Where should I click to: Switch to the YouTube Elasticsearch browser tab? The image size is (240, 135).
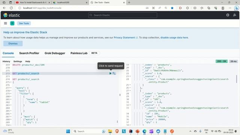point(33,3)
